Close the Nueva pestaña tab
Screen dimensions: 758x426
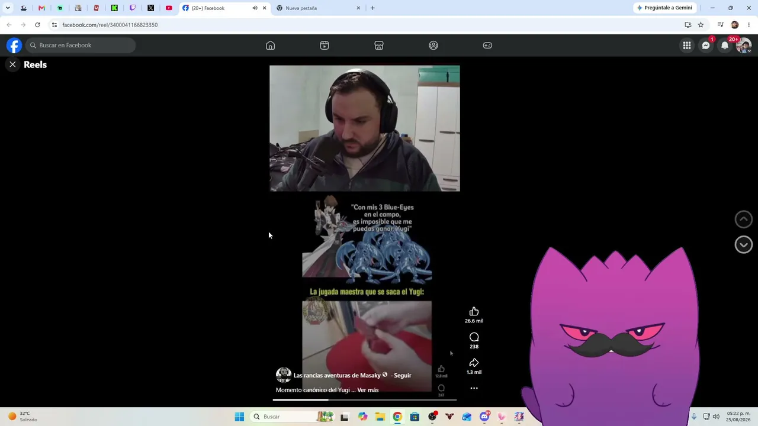point(358,8)
